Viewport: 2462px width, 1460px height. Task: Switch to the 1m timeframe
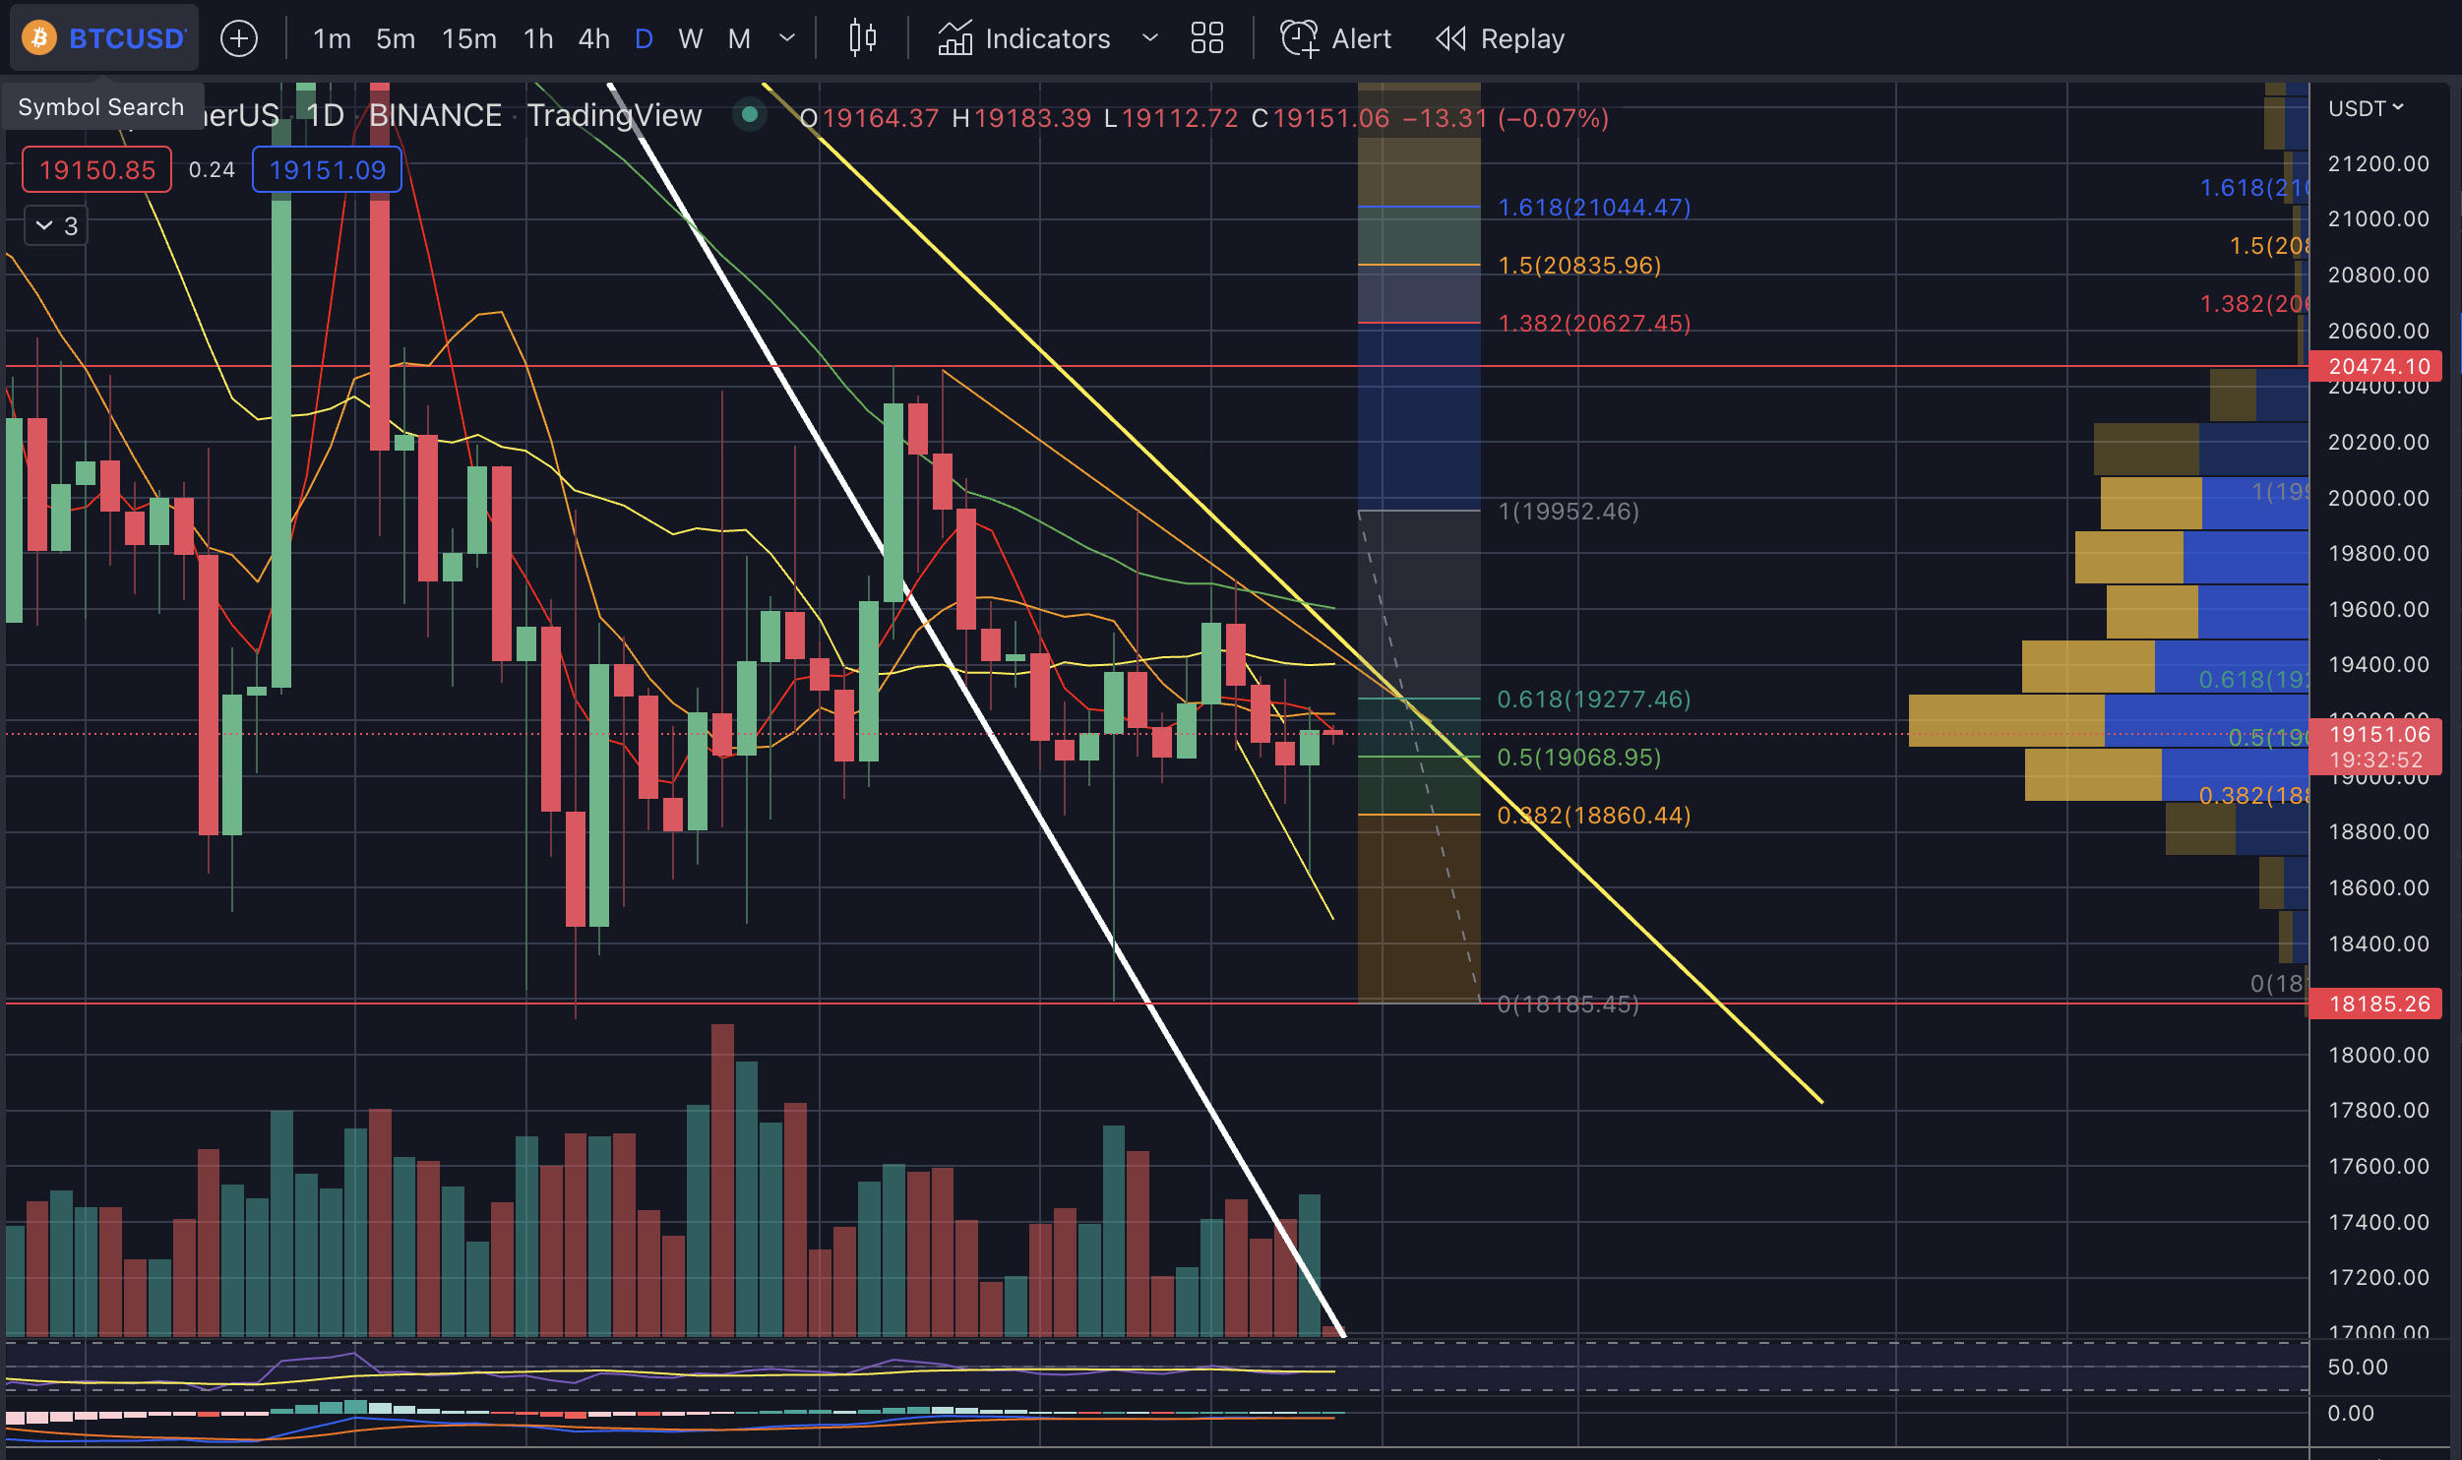point(332,38)
